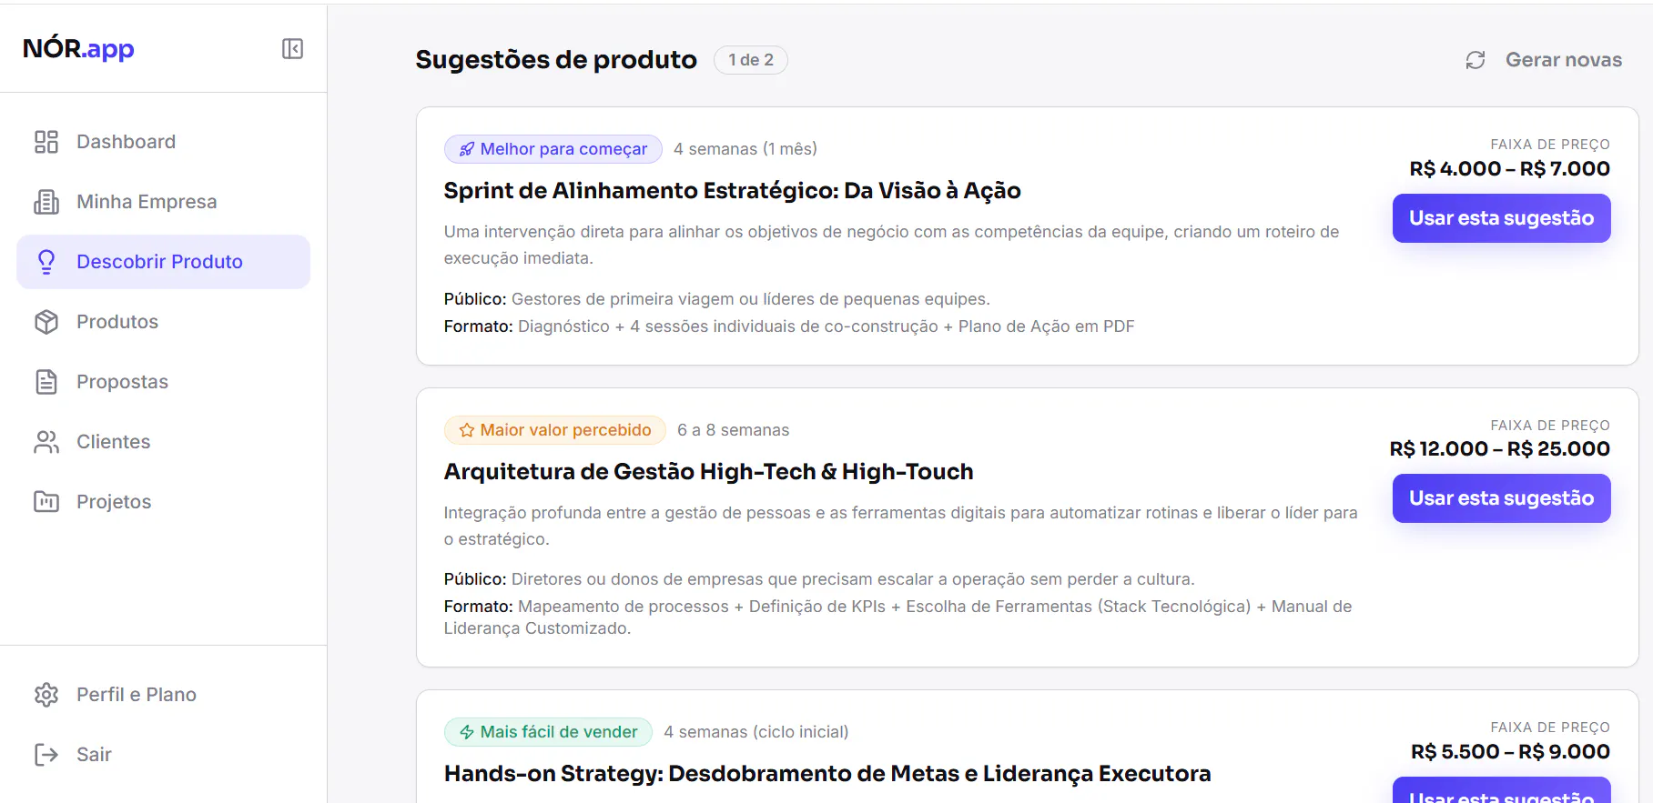The image size is (1653, 803).
Task: Click Formato line starting with Diagnóstico
Action: coord(789,326)
